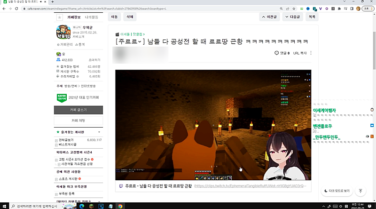
Task: Click the favorite star next to 카페정보
Action: point(60,17)
